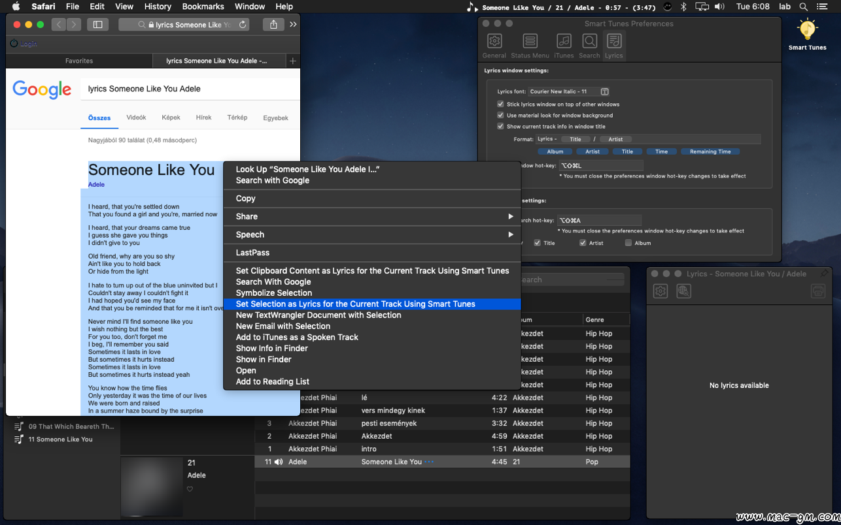Click Adele link under song title
Viewport: 841px width, 525px height.
[x=96, y=185]
